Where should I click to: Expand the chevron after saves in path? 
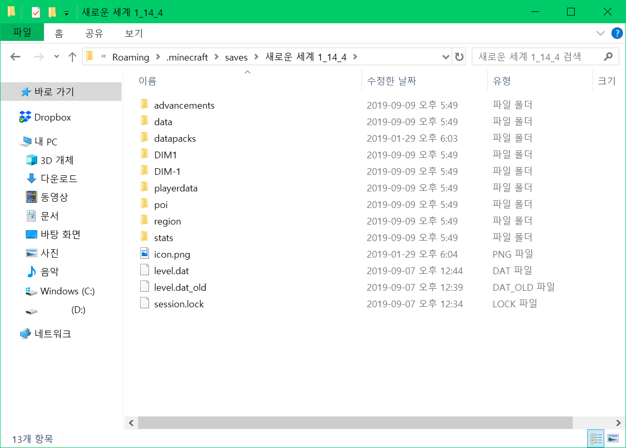[256, 57]
